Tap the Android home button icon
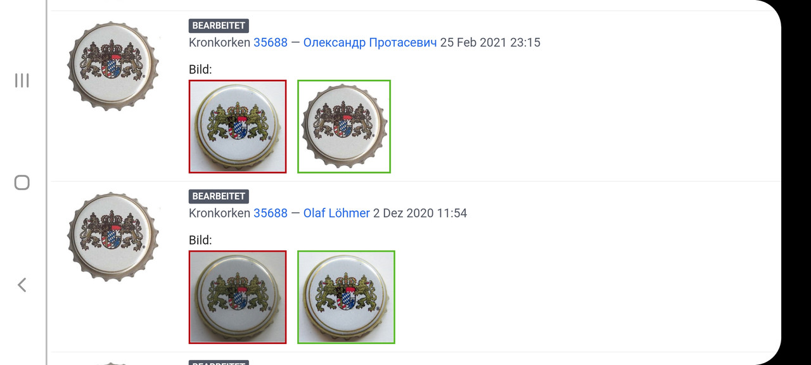The width and height of the screenshot is (811, 365). point(22,182)
